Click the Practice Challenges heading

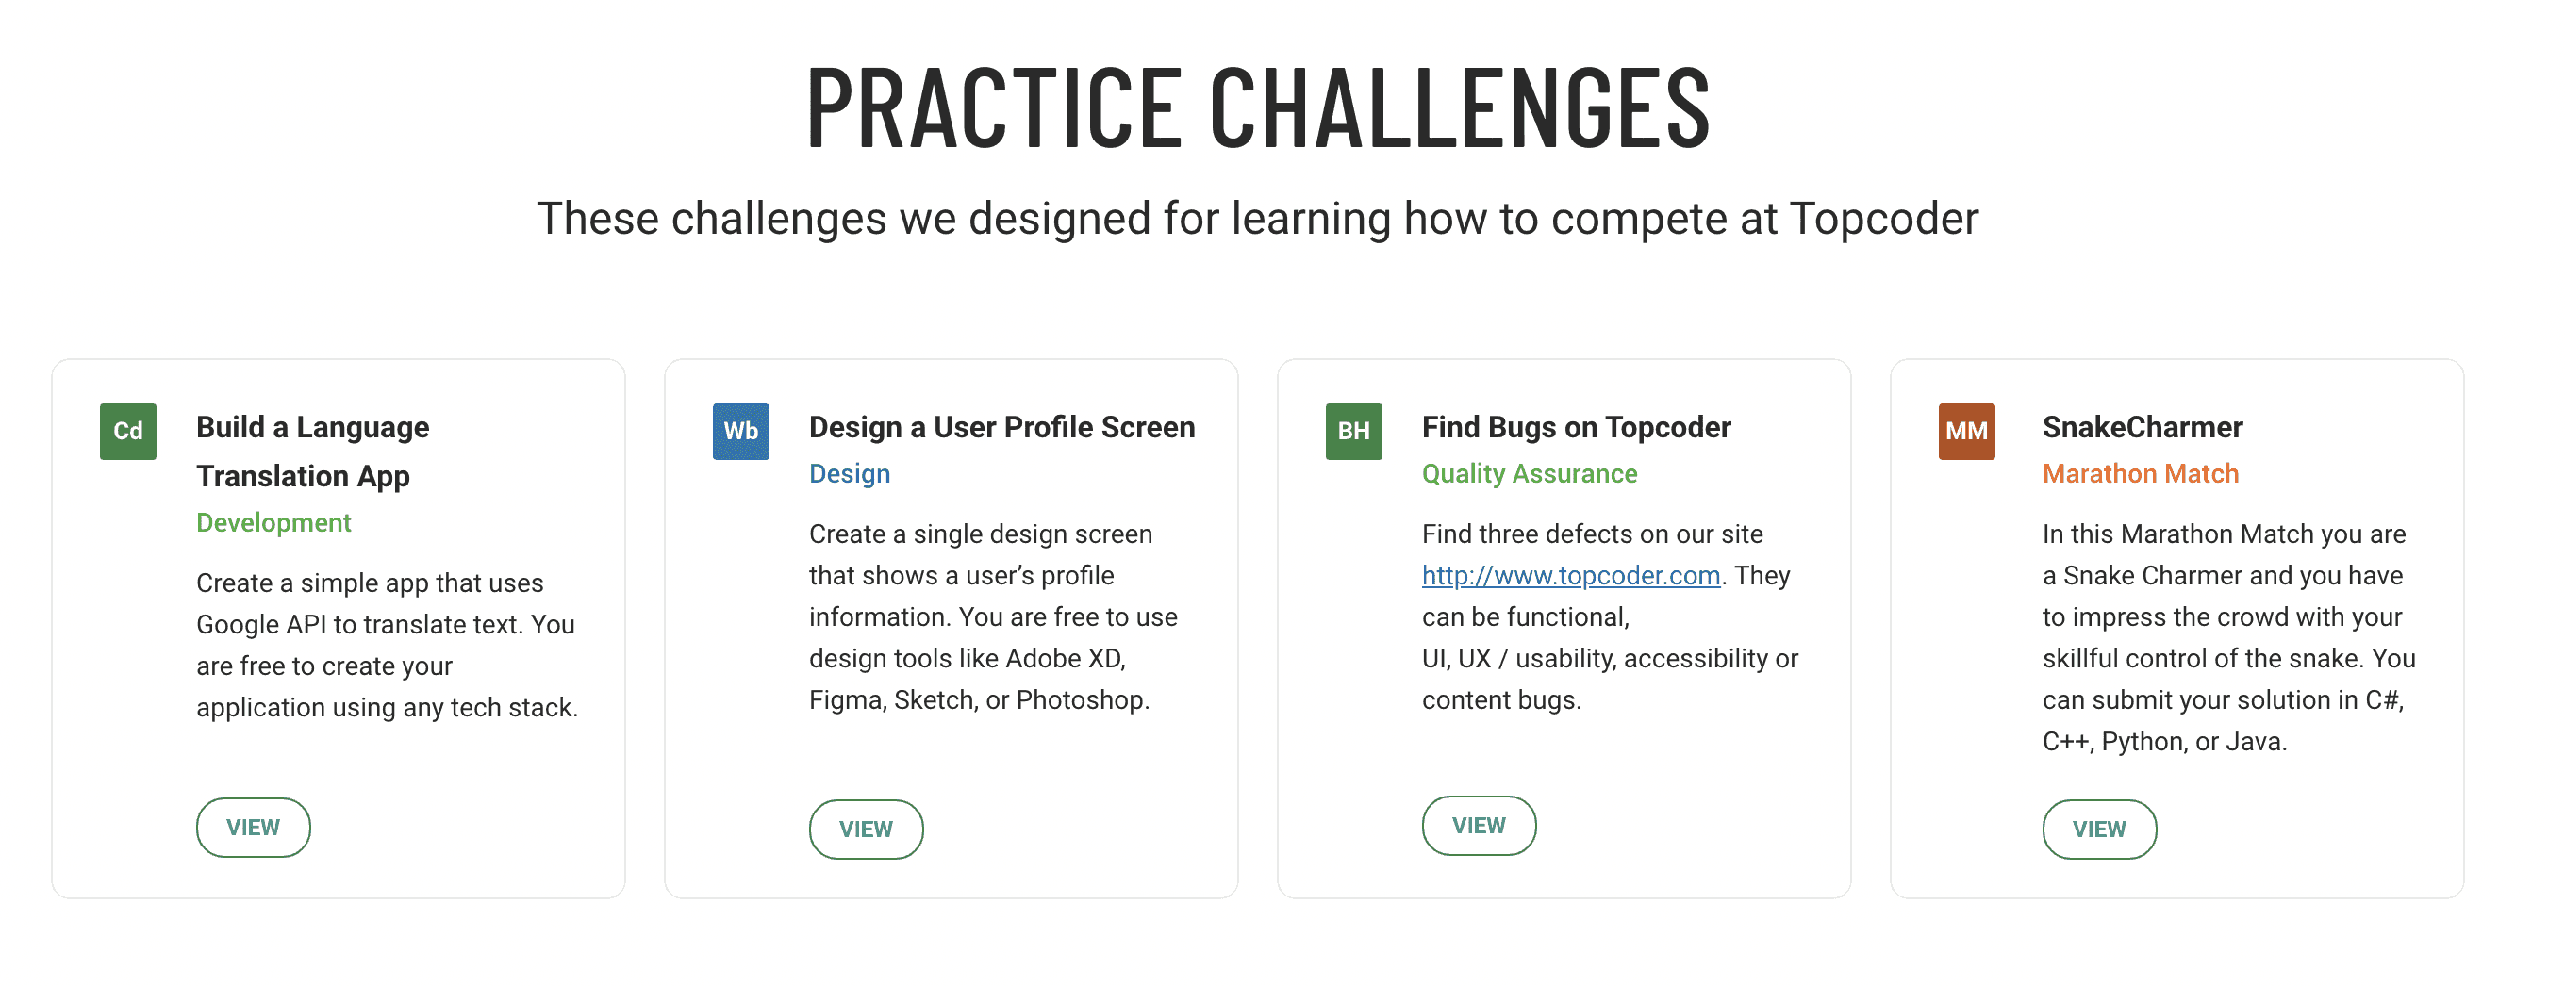tap(1258, 107)
